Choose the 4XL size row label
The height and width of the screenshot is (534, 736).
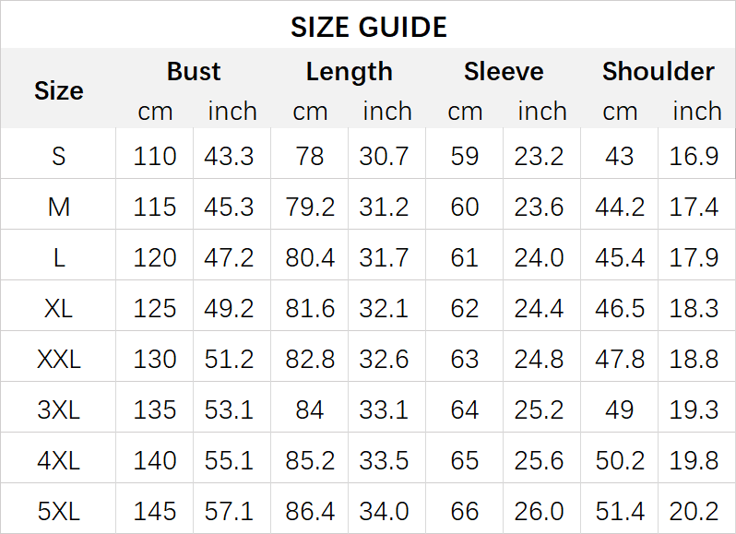click(x=58, y=460)
